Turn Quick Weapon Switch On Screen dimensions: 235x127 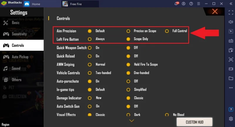pos(90,48)
